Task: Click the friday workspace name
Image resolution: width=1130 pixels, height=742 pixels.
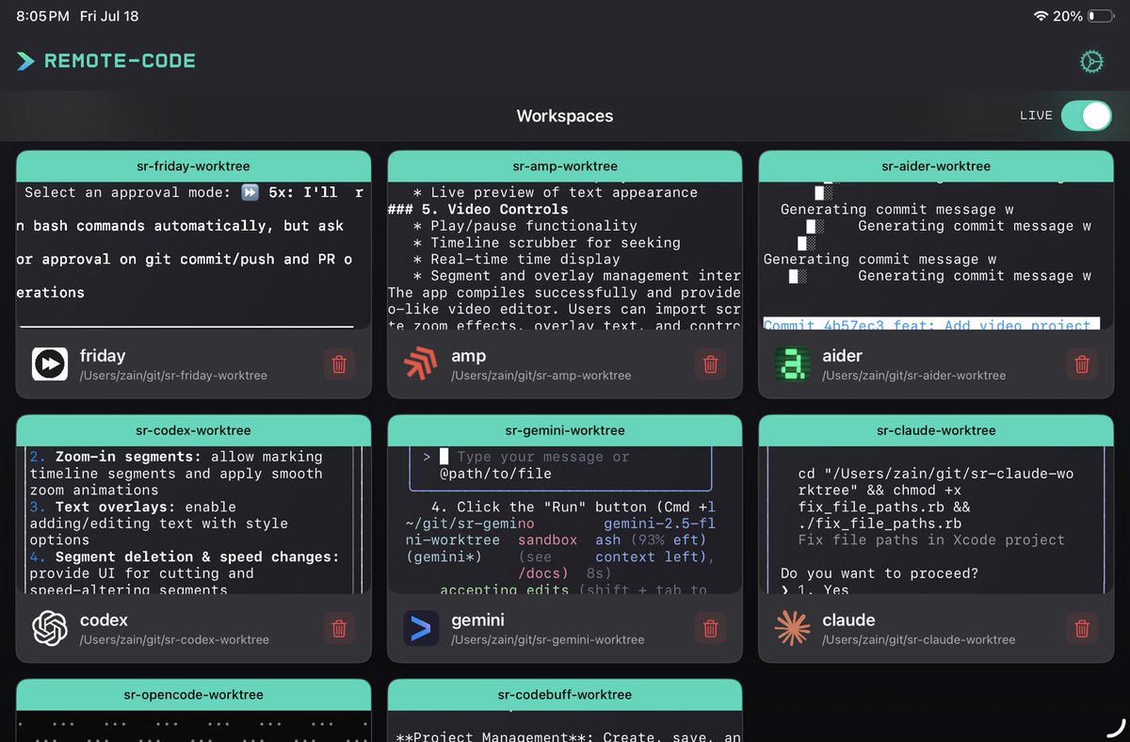Action: (x=103, y=356)
